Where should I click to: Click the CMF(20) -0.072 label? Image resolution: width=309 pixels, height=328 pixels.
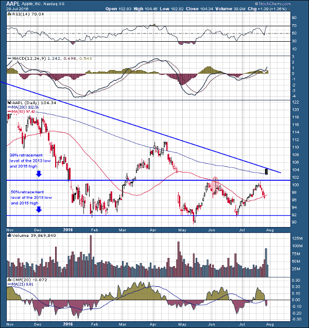pyautogui.click(x=30, y=280)
